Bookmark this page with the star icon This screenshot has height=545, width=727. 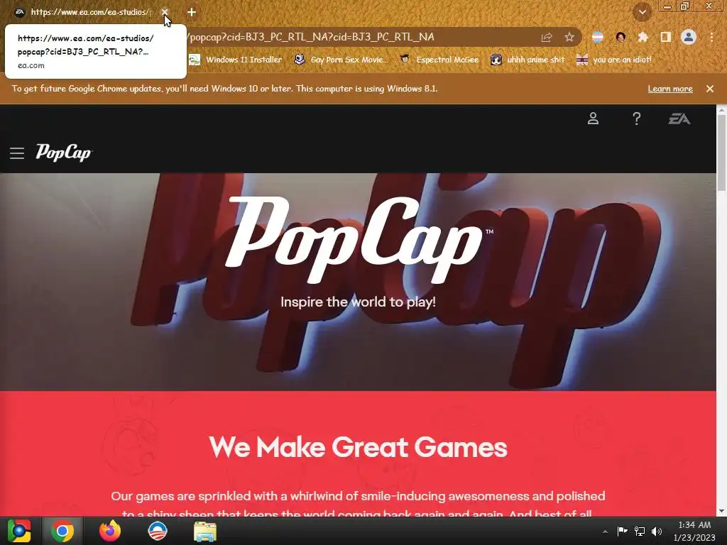569,38
